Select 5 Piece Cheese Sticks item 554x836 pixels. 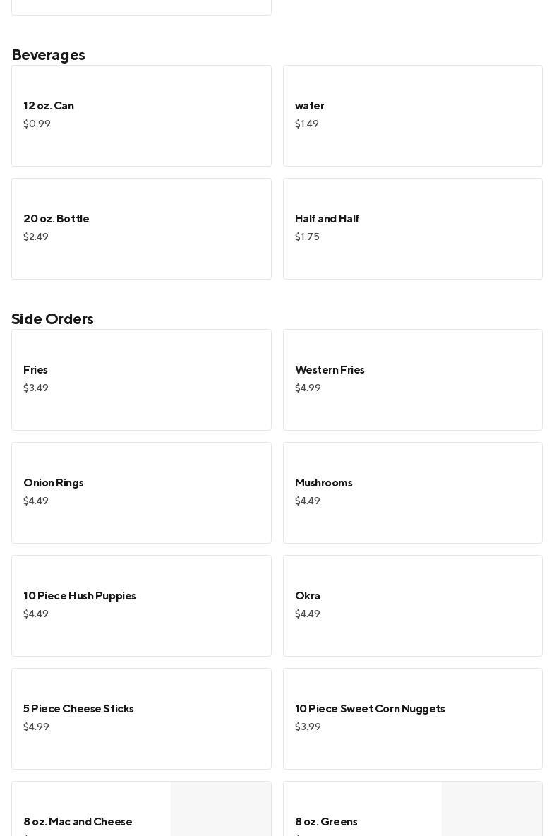pyautogui.click(x=141, y=719)
